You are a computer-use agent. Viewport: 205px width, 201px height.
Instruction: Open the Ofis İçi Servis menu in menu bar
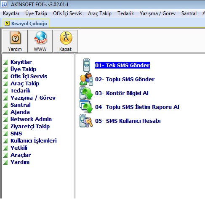coord(67,13)
